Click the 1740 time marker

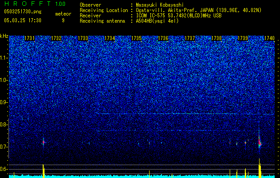[x=269, y=38]
